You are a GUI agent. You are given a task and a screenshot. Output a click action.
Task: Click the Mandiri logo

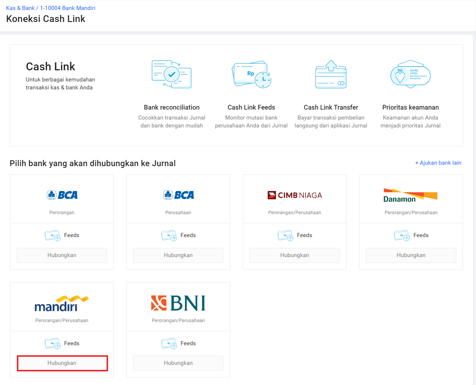pyautogui.click(x=62, y=303)
